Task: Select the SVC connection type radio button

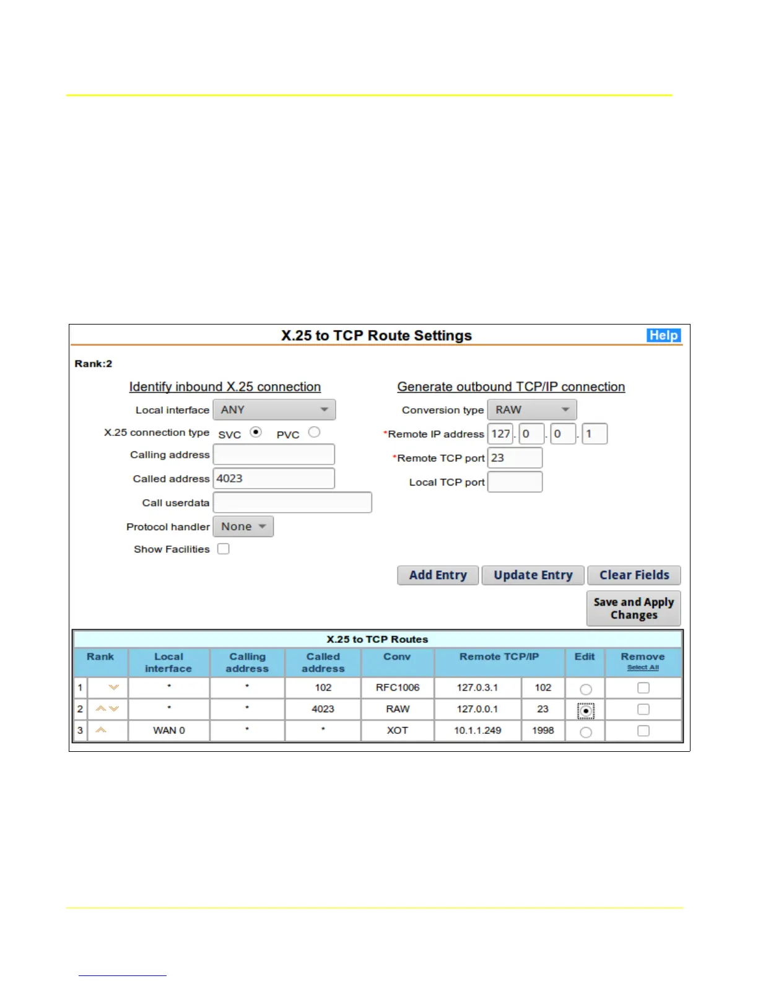Action: click(x=256, y=432)
